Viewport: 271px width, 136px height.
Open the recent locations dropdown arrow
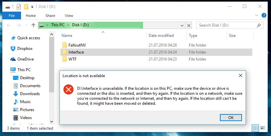pyautogui.click(x=26, y=25)
